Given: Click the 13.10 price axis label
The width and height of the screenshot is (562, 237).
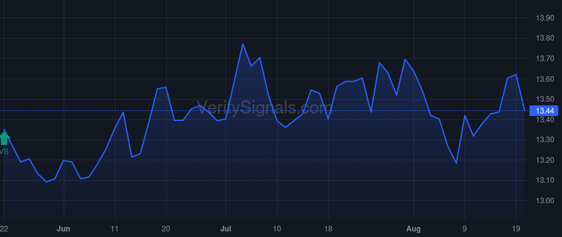Looking at the screenshot, I should [x=545, y=180].
